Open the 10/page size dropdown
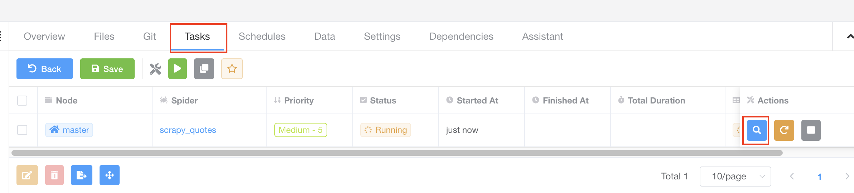 (735, 176)
